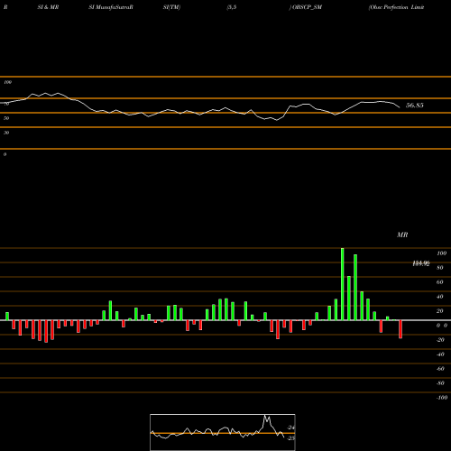
Task: Click the 20 label on MR axis
Action: (440, 311)
